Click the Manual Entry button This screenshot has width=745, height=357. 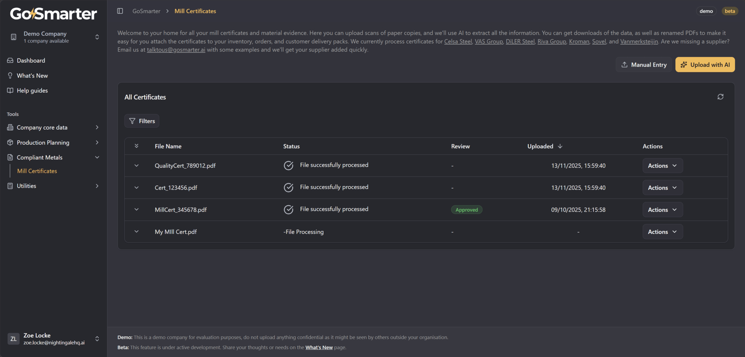[643, 64]
